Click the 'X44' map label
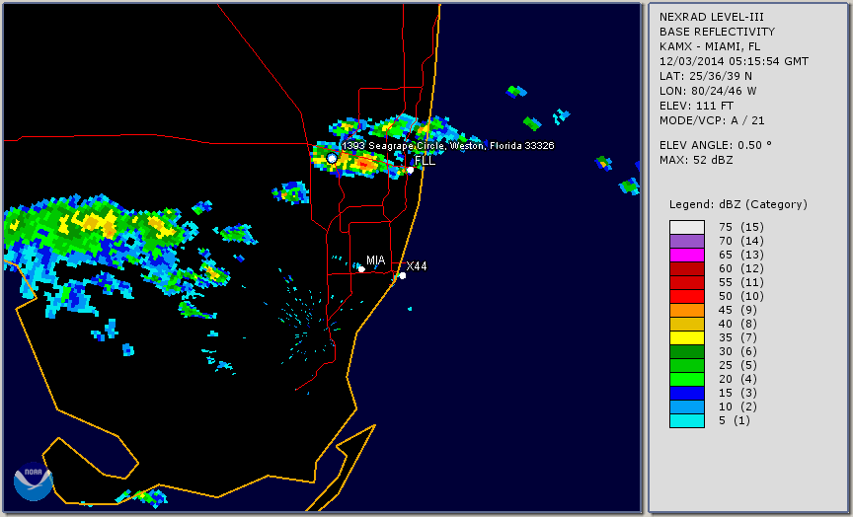This screenshot has width=853, height=517. pos(417,265)
